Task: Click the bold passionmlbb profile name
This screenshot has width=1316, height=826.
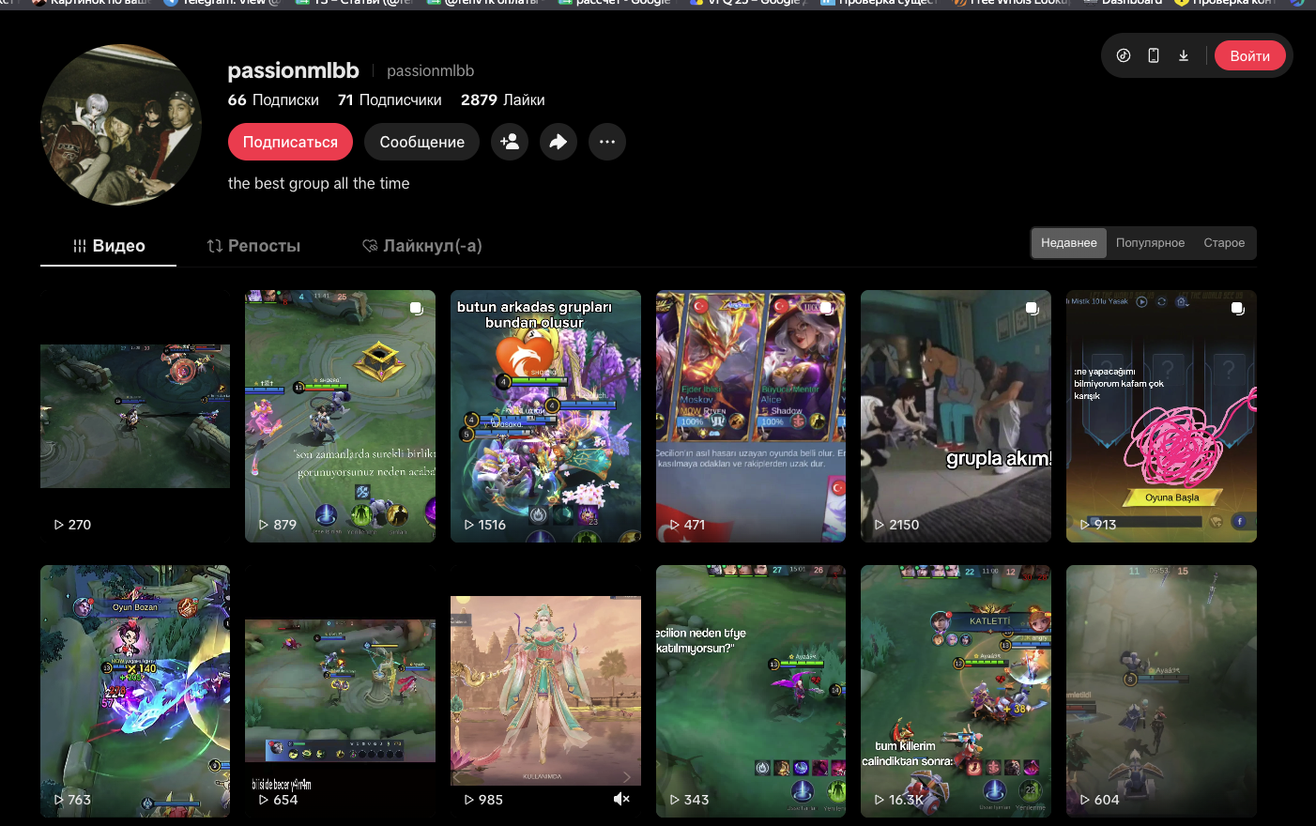Action: pos(294,70)
